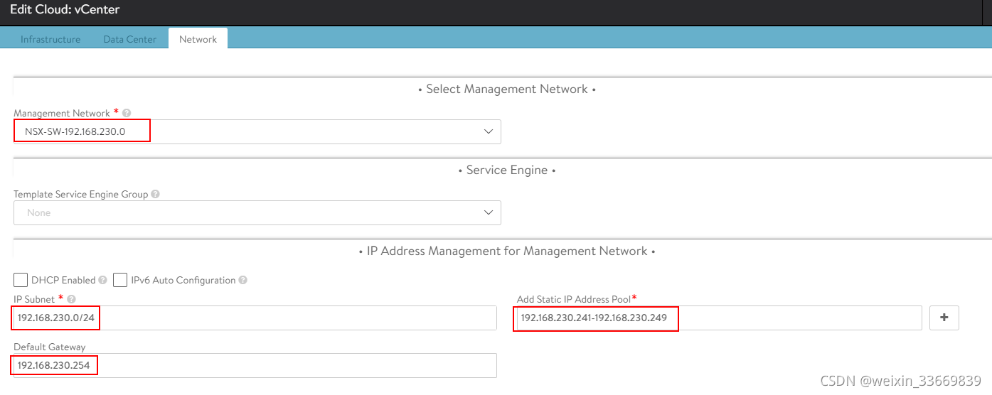Click the Add Static IP Address Pool field
This screenshot has width=992, height=395.
click(782, 318)
